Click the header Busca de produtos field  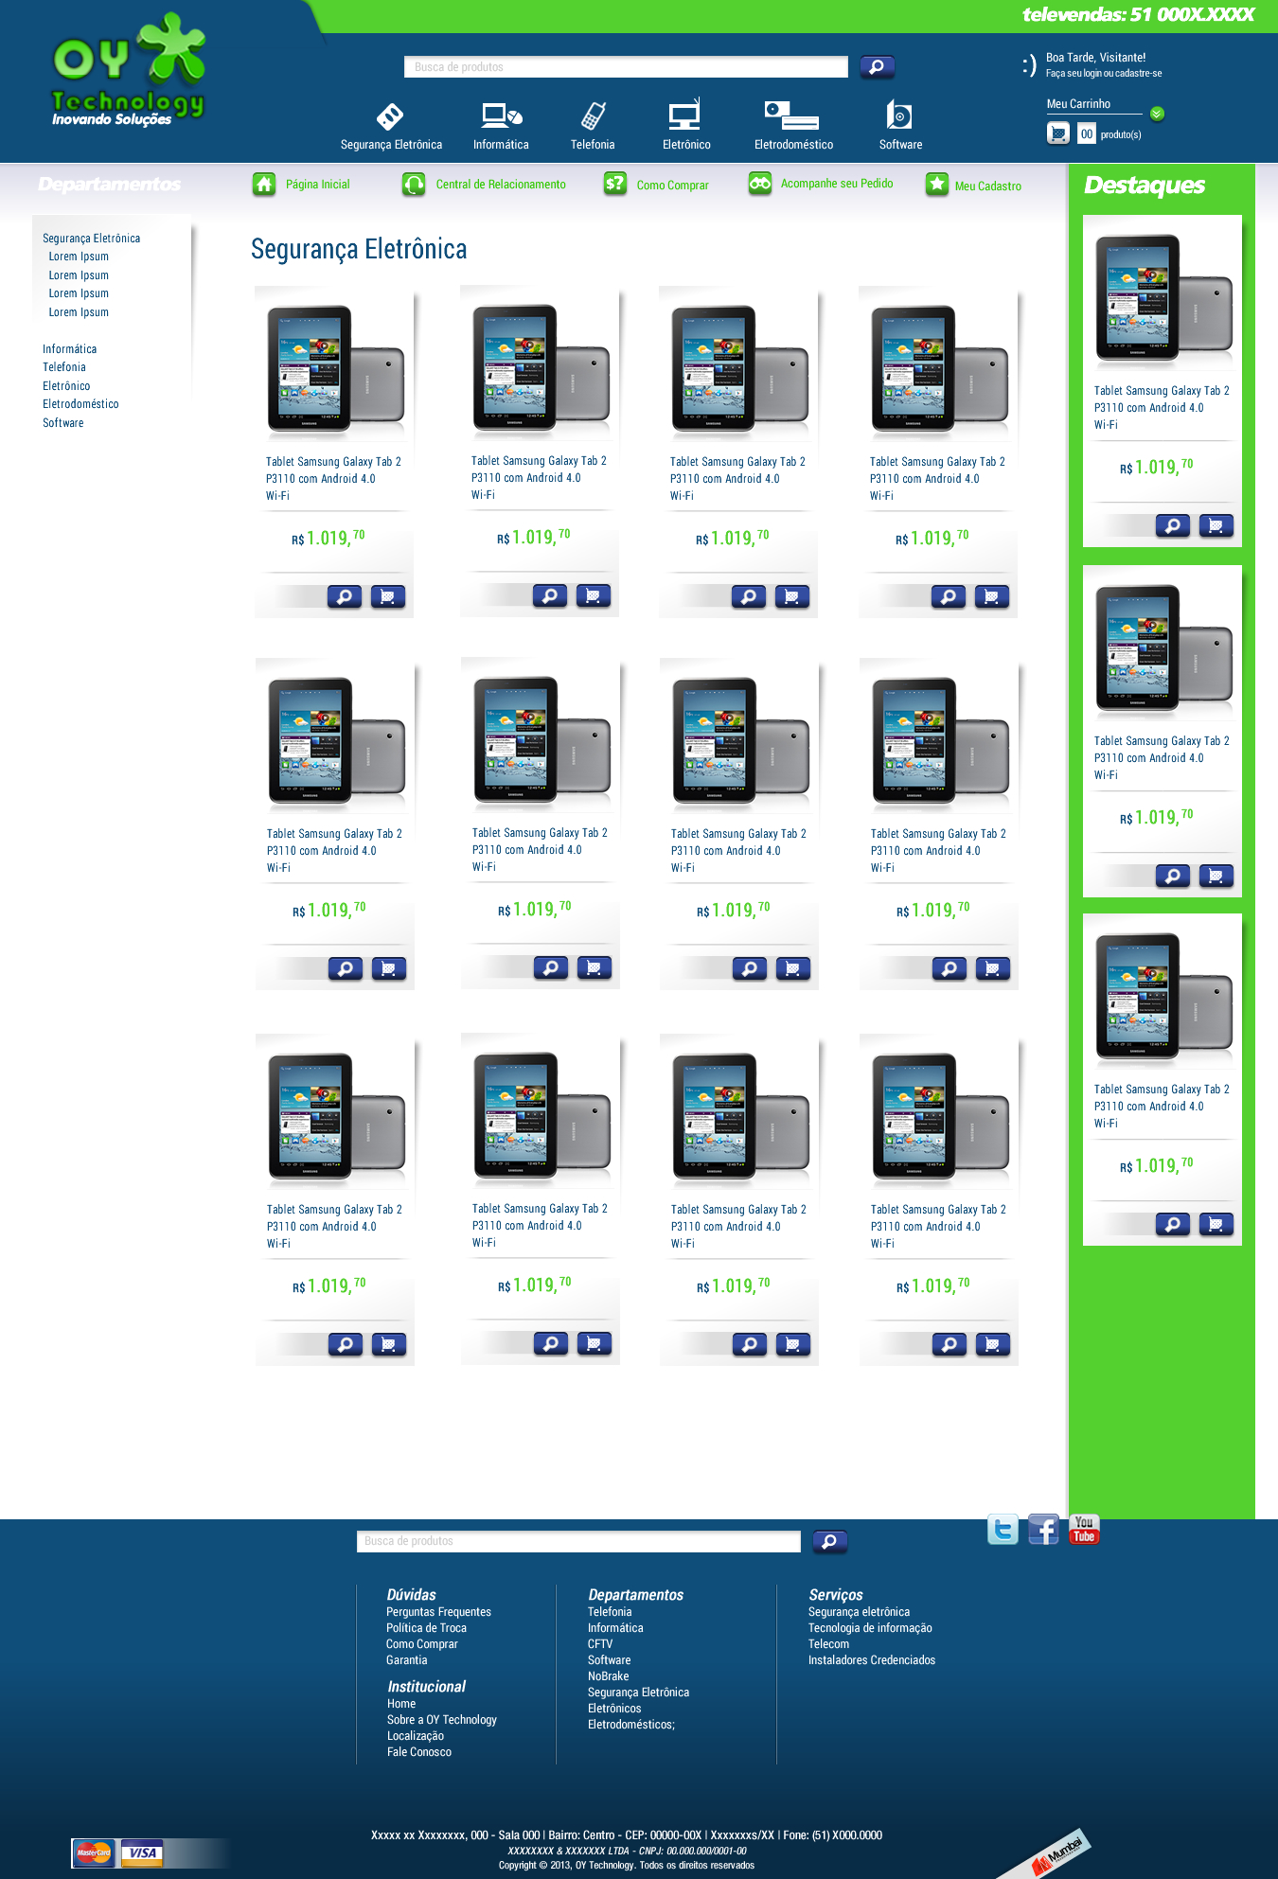(x=626, y=67)
